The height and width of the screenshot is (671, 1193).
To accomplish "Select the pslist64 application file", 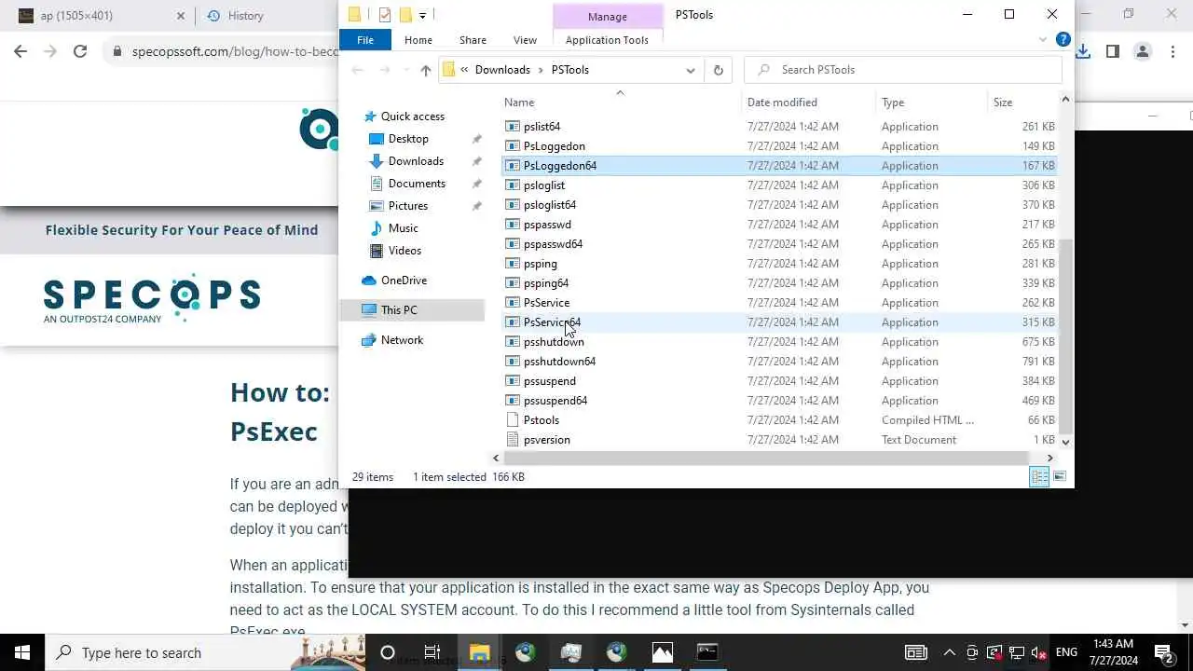I will (542, 127).
